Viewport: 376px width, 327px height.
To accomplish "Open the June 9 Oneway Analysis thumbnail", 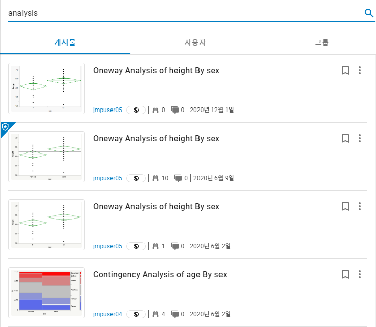I will coord(47,157).
